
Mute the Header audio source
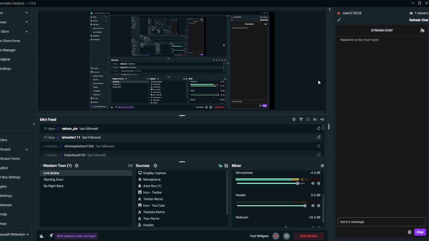[x=313, y=206]
